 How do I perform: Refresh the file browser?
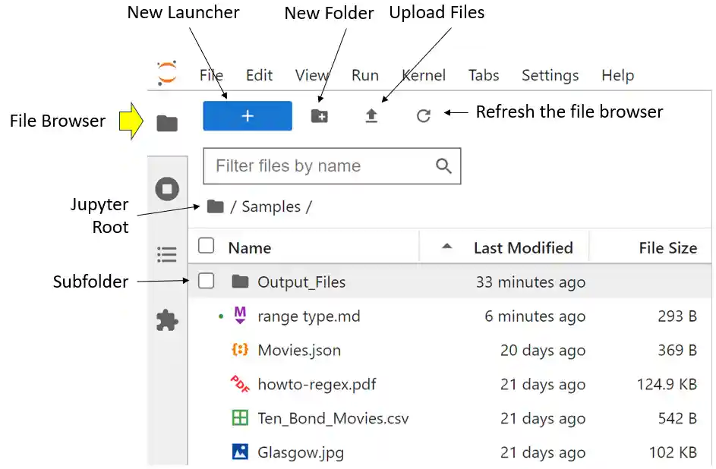click(x=424, y=115)
